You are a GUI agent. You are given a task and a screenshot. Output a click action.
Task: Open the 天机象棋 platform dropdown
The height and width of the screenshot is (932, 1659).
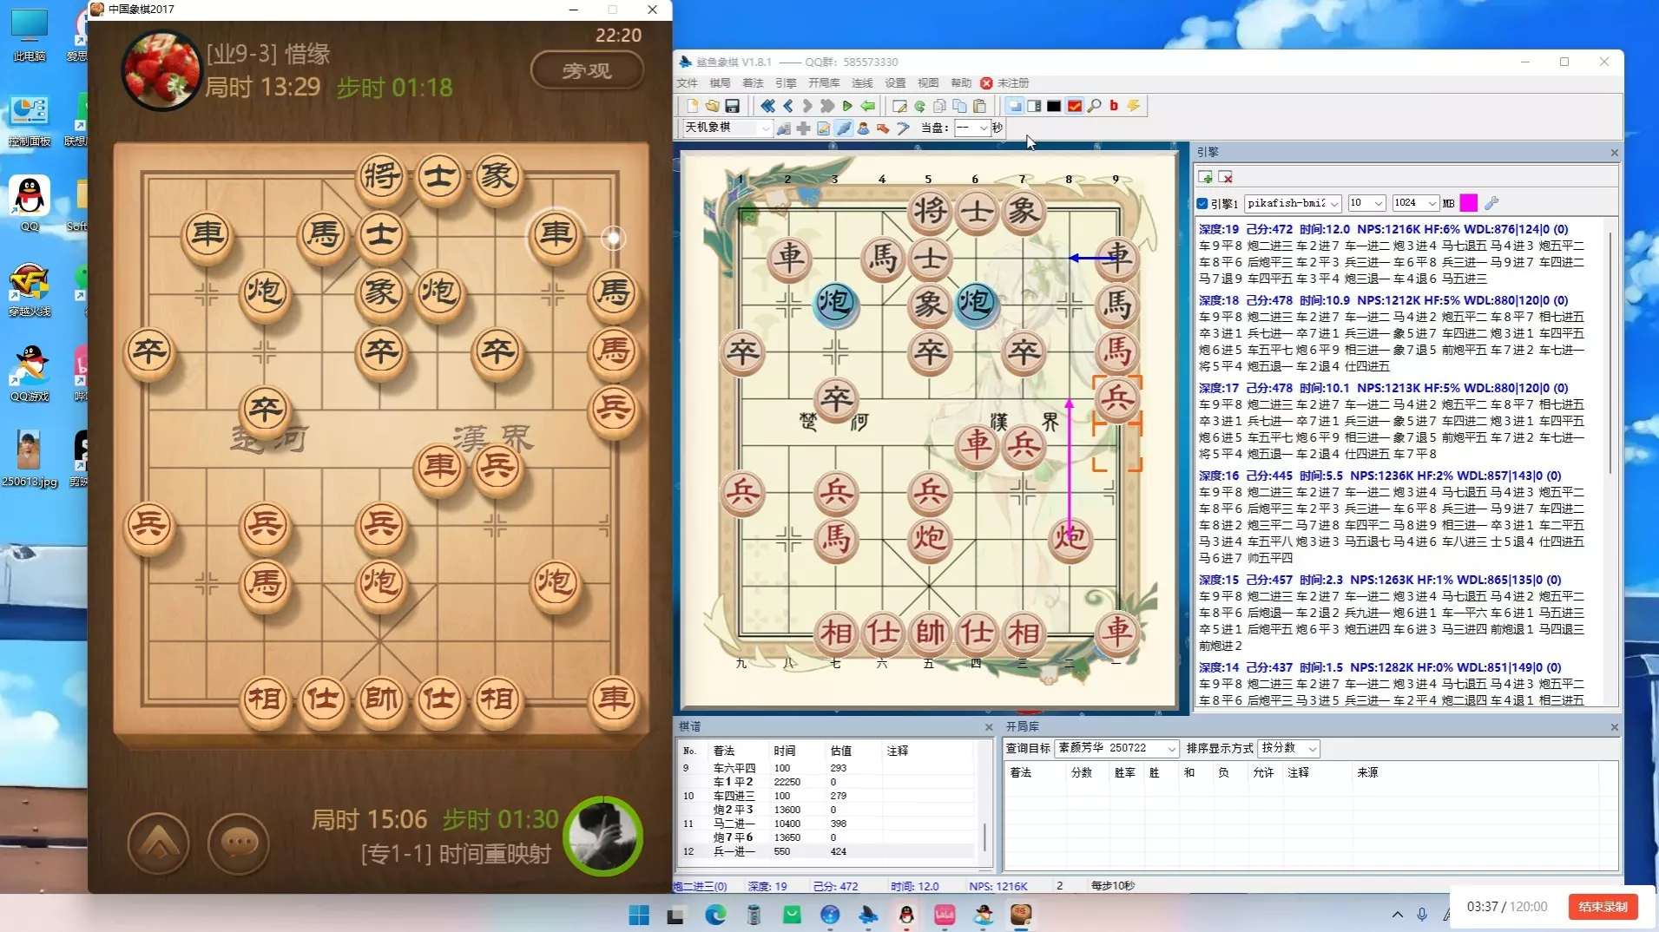click(x=727, y=128)
